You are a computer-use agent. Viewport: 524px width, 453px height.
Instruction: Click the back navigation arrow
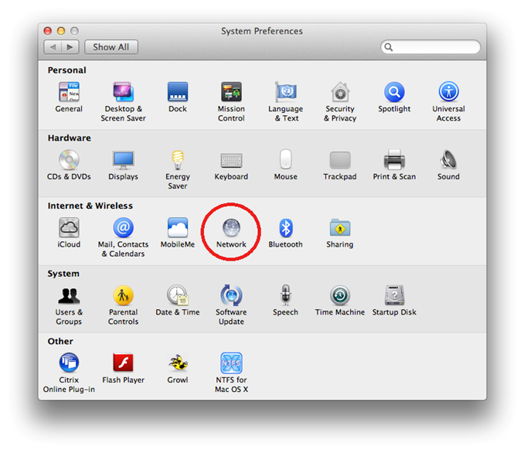pyautogui.click(x=53, y=47)
